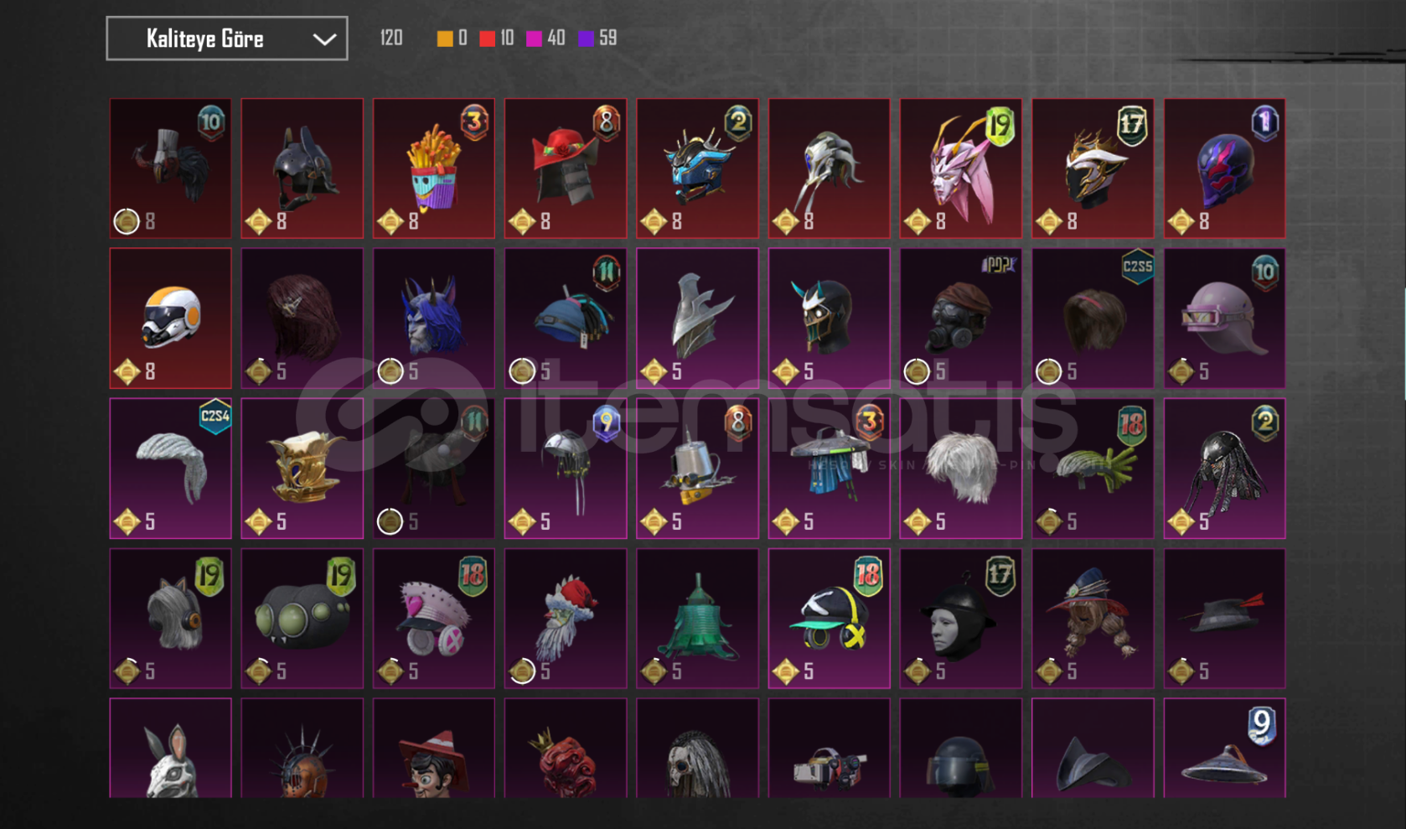
Task: Select the golden ornate crown helmet
Action: point(302,468)
